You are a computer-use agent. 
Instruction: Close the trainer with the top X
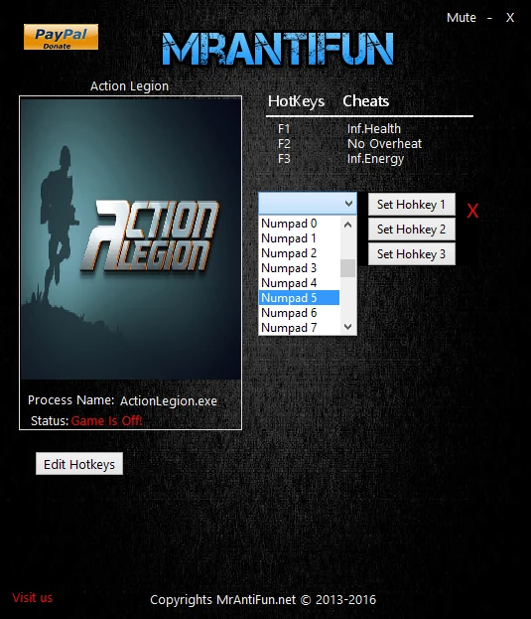[510, 18]
